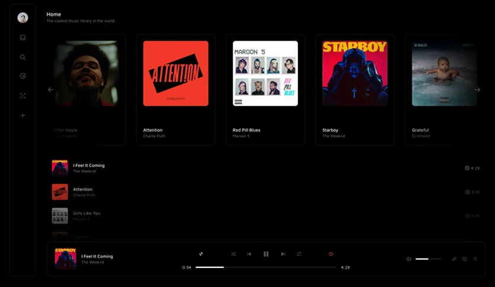Open search from the sidebar
495x287 pixels.
tap(22, 57)
